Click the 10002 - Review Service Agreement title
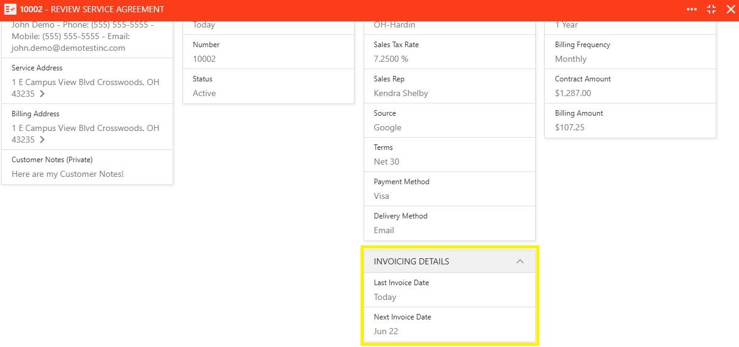The image size is (739, 347). [x=92, y=9]
